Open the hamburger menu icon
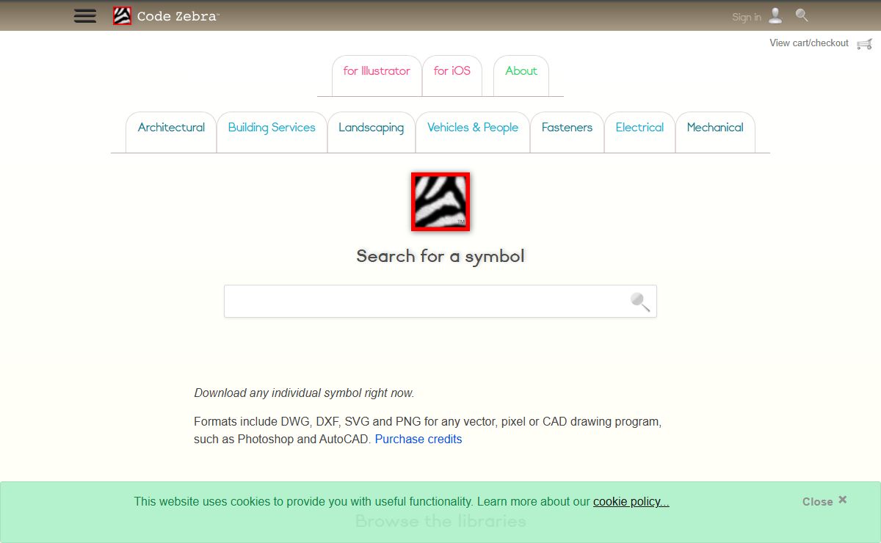881x543 pixels. (85, 15)
